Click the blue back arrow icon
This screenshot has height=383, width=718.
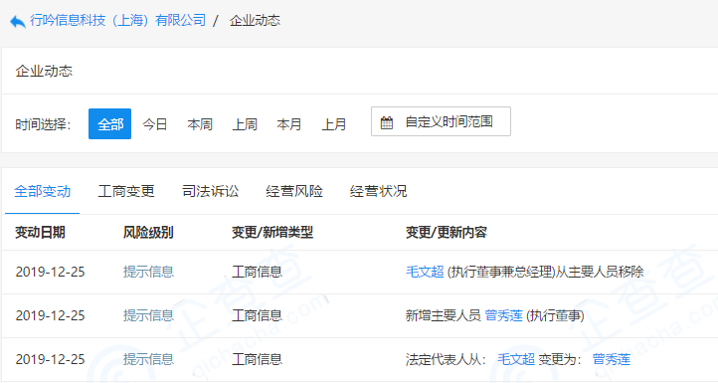pyautogui.click(x=17, y=21)
